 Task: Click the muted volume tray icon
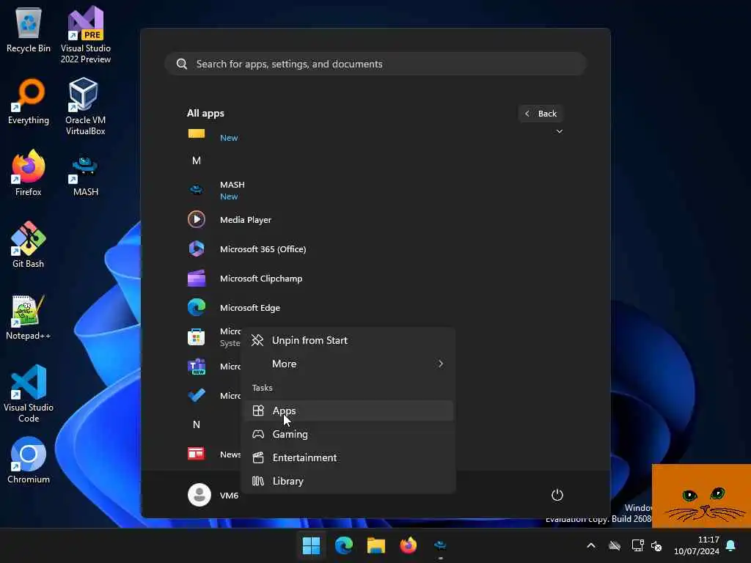(656, 545)
